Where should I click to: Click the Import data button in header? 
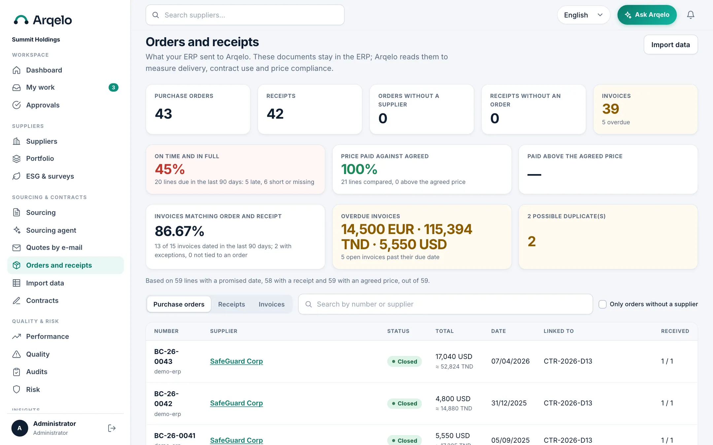click(x=670, y=44)
